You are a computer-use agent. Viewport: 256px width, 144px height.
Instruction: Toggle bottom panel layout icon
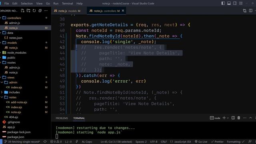point(229,3)
